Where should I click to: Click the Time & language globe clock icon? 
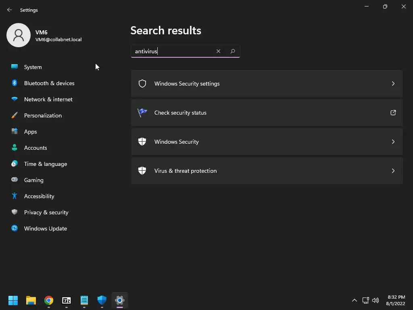pos(15,164)
